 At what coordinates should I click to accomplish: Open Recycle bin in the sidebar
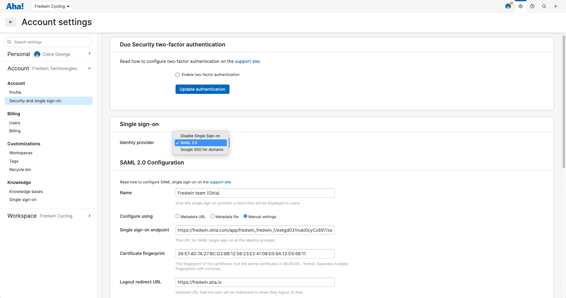(20, 169)
